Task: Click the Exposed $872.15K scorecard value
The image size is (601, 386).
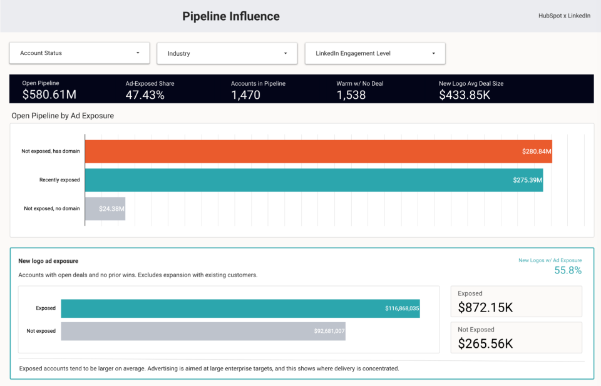Action: [485, 308]
